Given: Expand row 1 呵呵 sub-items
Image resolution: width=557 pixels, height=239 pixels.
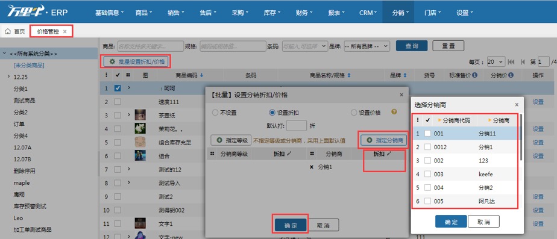Looking at the screenshot, I should pos(129,87).
